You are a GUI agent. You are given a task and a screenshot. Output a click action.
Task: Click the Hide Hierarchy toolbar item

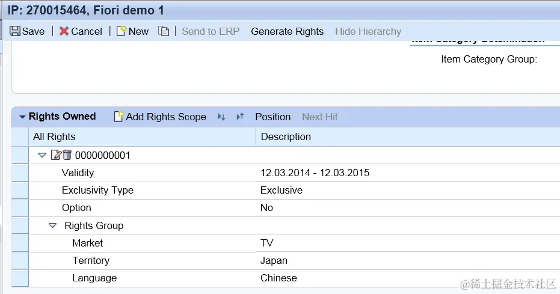pos(368,31)
